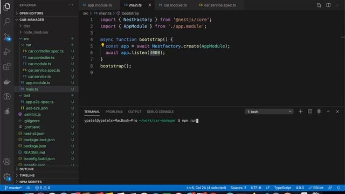
Task: Change end of line sequence LF
Action: (267, 188)
